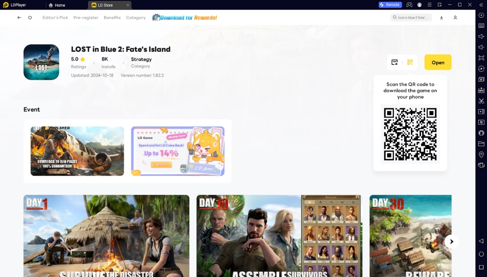Click the Download For Rewards banner

pos(185,18)
